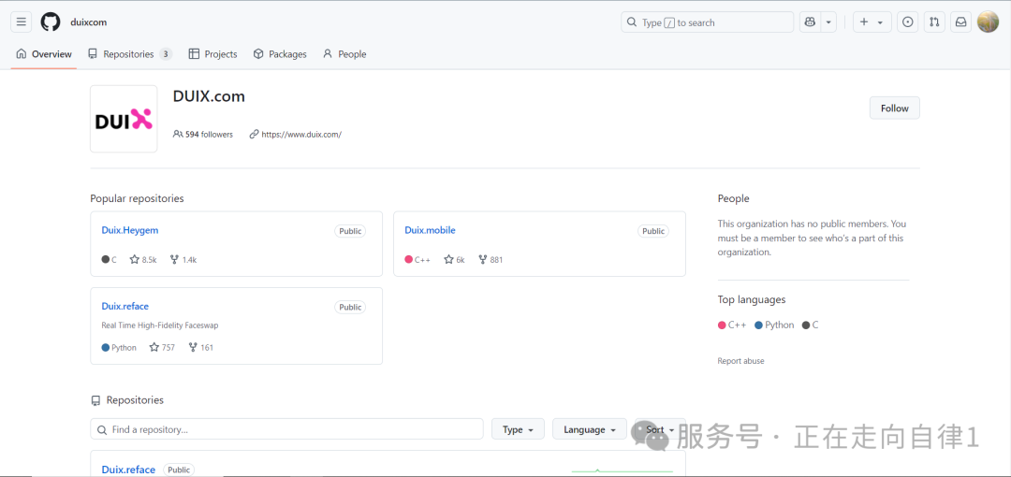Click the DUIX organization logo

pyautogui.click(x=124, y=119)
